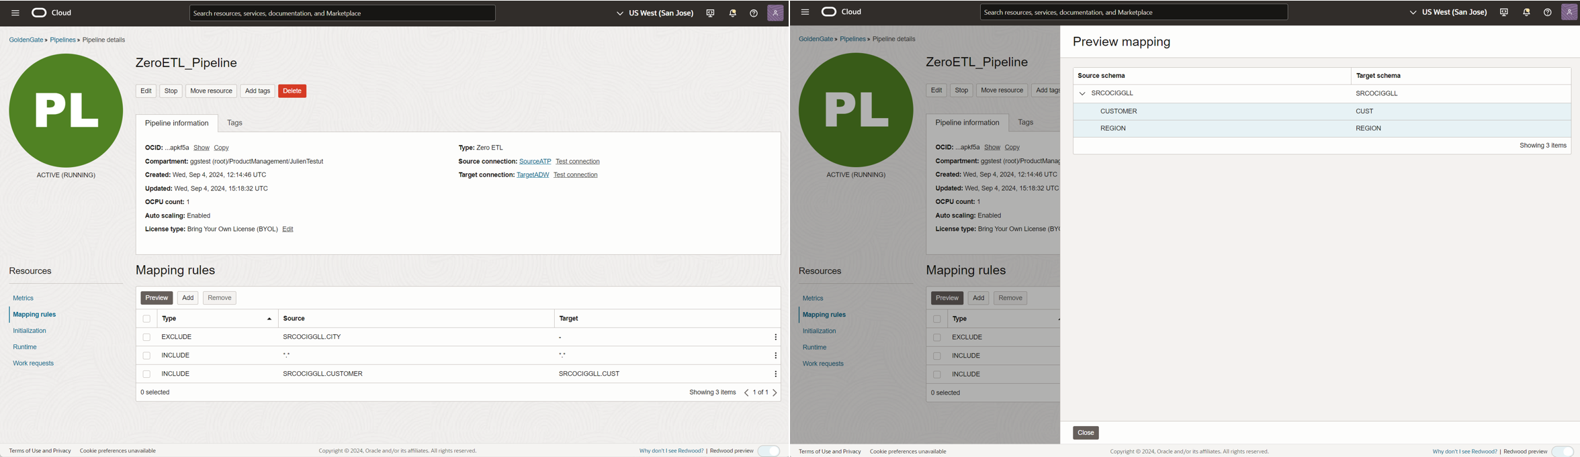Open hamburger navigation menu in left window
The image size is (1580, 457).
pyautogui.click(x=15, y=13)
